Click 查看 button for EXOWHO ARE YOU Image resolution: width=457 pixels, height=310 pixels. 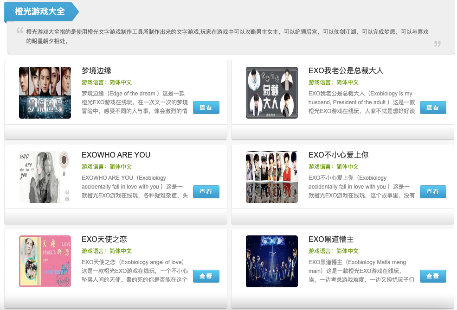(206, 192)
